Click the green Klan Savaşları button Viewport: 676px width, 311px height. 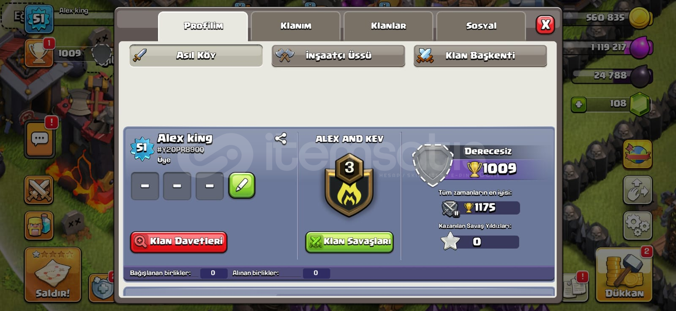click(349, 242)
